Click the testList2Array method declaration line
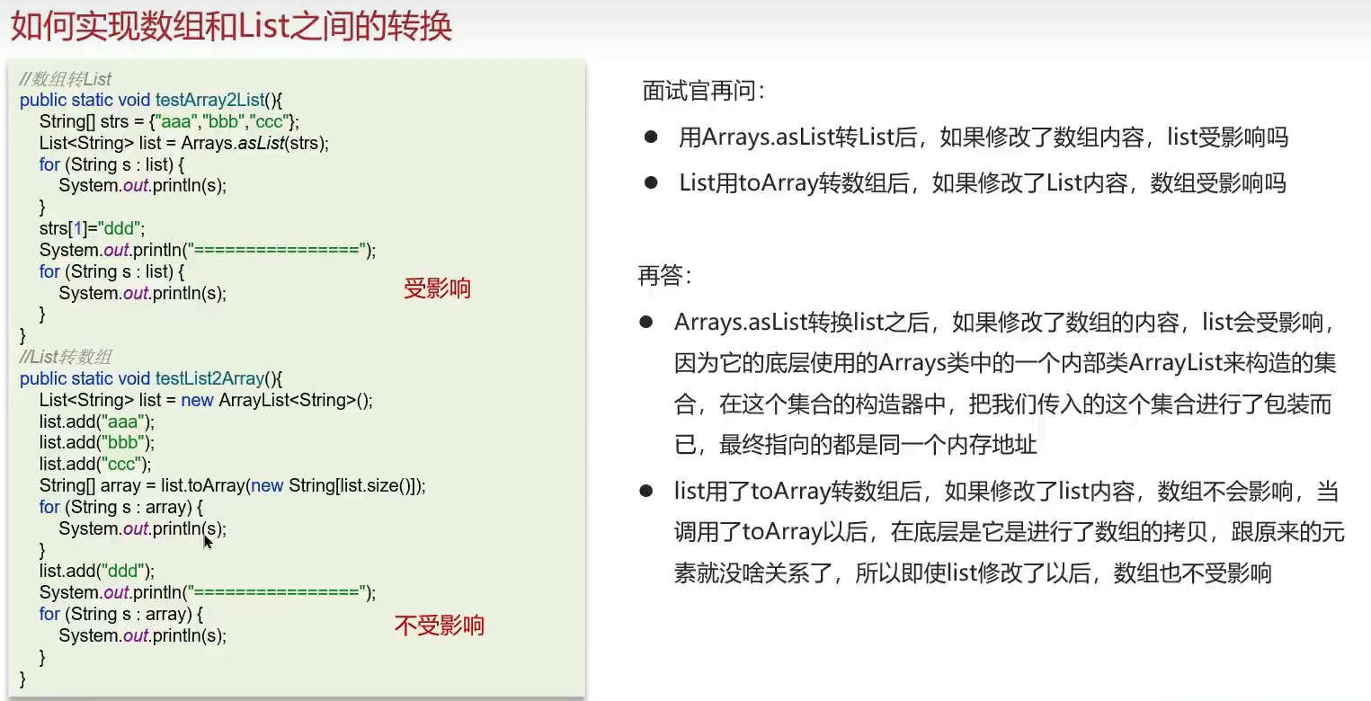The image size is (1371, 701). (151, 378)
